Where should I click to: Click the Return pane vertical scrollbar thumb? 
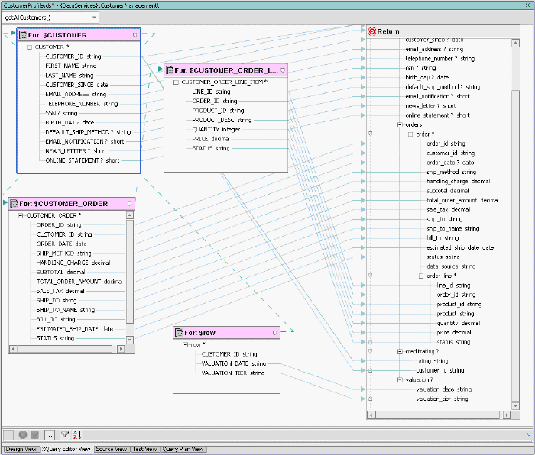click(x=516, y=245)
